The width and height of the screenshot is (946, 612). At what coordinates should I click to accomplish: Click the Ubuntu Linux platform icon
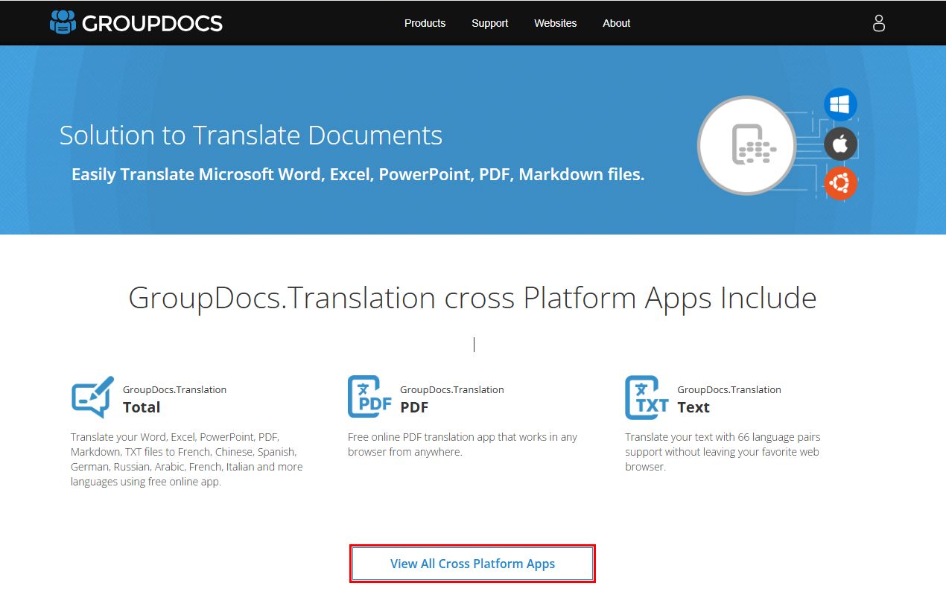pos(840,182)
